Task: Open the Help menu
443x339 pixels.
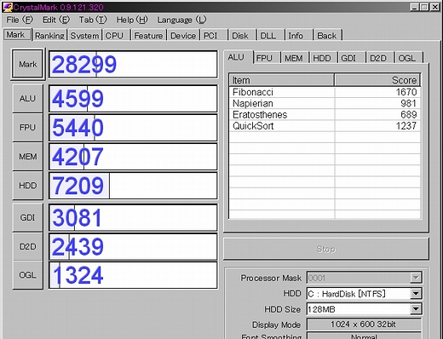Action: tap(132, 20)
